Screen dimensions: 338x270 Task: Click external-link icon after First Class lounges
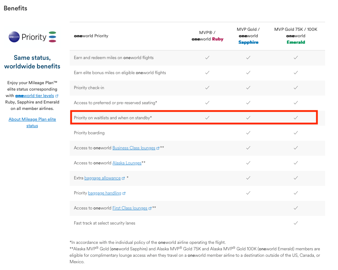click(x=150, y=208)
